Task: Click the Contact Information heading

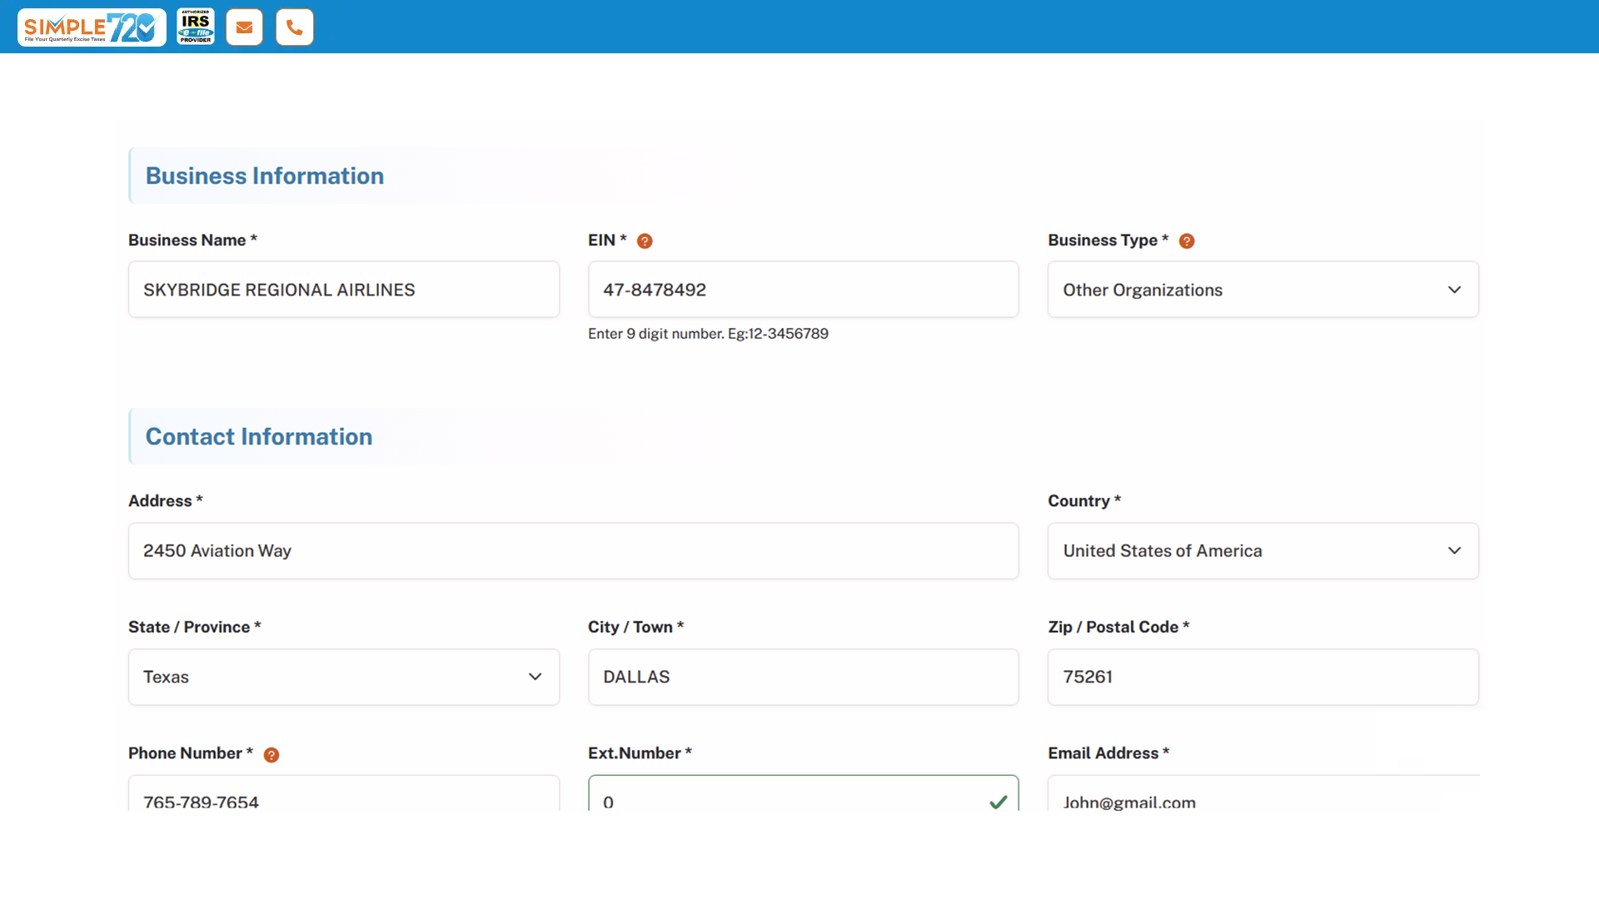Action: point(259,436)
